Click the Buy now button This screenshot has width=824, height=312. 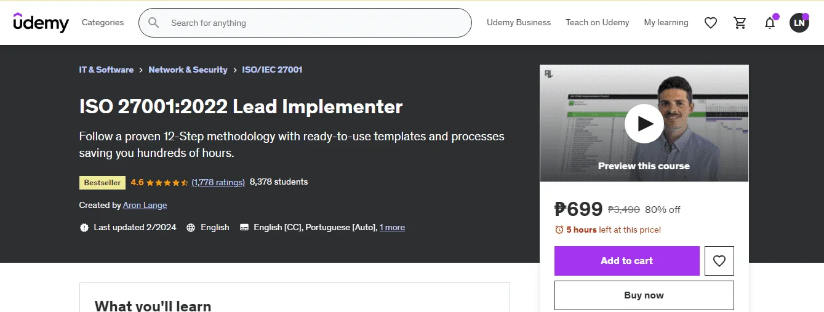point(644,295)
